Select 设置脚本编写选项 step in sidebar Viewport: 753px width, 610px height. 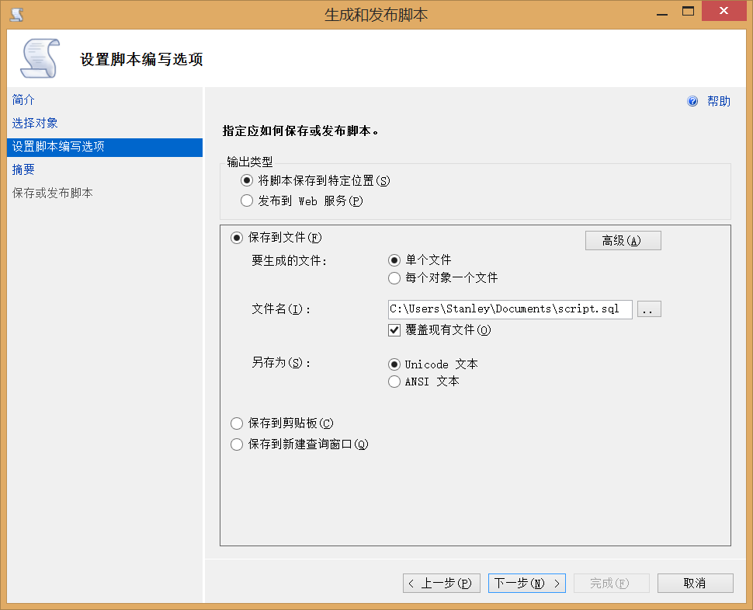(105, 147)
